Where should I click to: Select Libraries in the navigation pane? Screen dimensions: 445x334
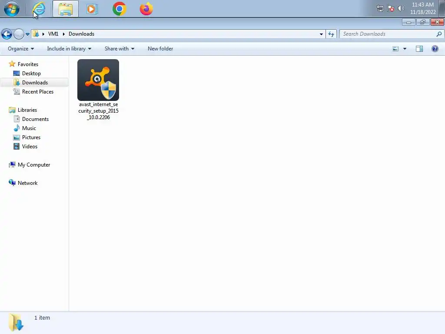(x=27, y=110)
